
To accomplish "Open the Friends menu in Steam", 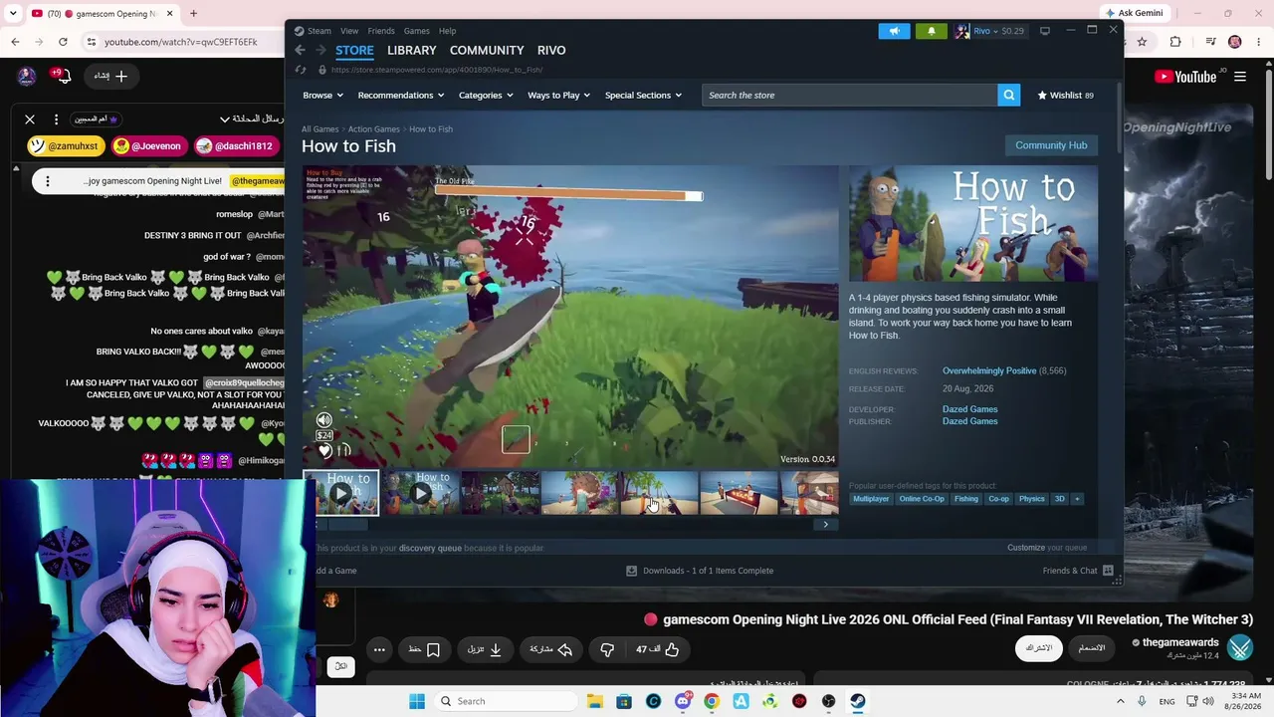I will tap(381, 31).
